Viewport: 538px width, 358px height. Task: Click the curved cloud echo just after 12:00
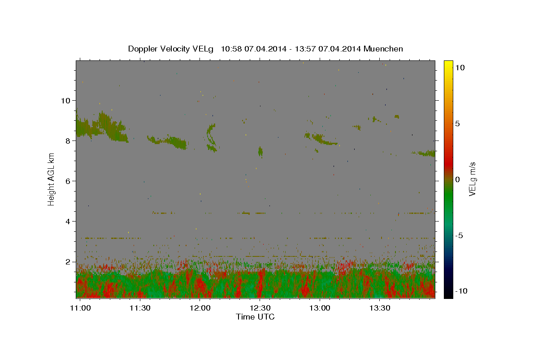click(211, 138)
